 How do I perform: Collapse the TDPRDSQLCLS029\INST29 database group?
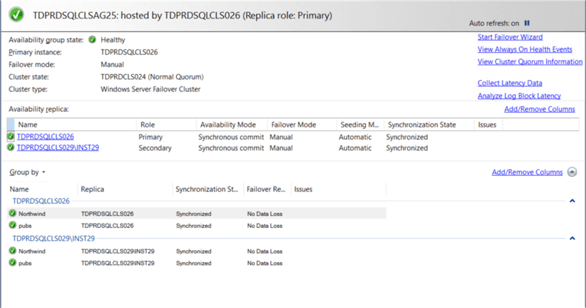(572, 238)
